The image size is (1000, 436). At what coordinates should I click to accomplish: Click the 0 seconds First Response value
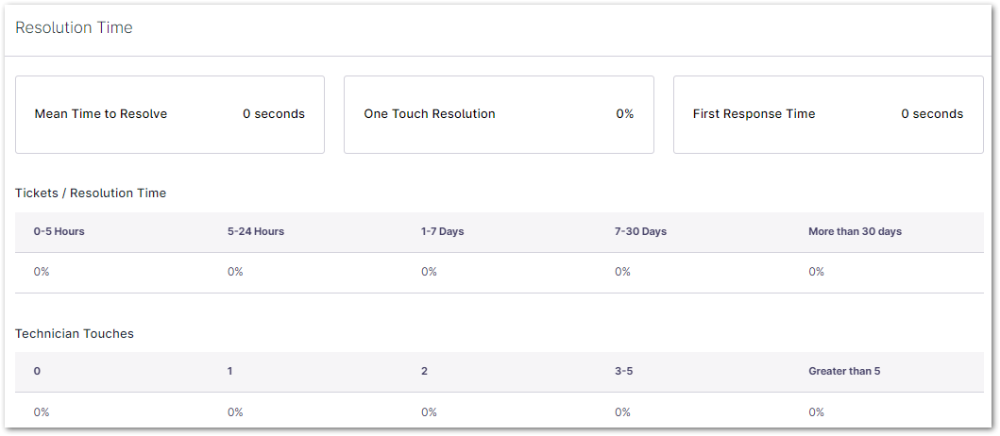pos(932,114)
